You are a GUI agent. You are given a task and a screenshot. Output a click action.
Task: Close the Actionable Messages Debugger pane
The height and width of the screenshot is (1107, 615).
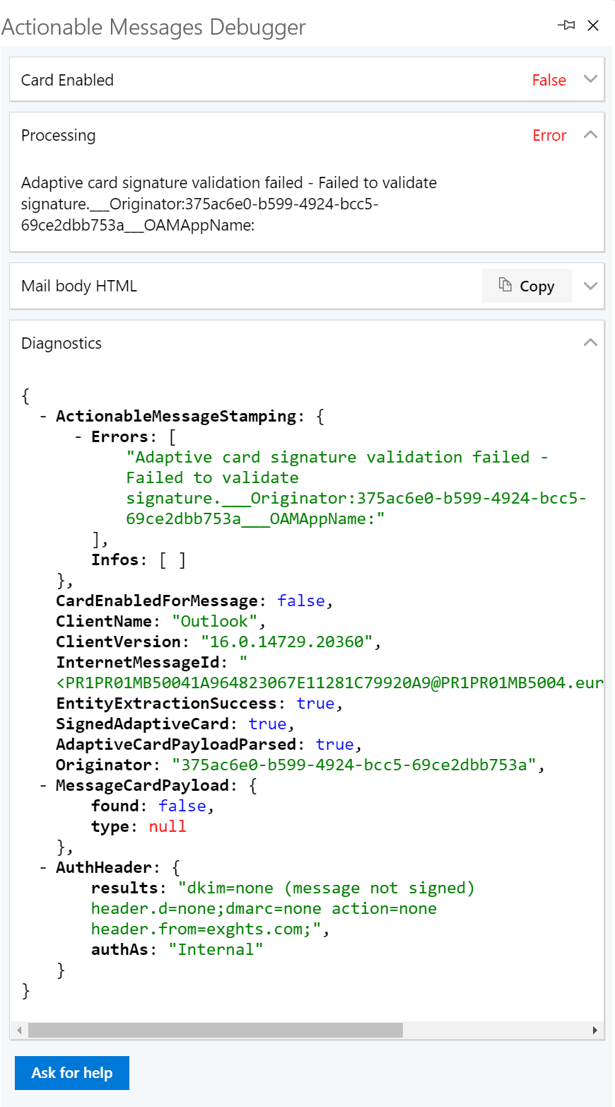[x=593, y=25]
